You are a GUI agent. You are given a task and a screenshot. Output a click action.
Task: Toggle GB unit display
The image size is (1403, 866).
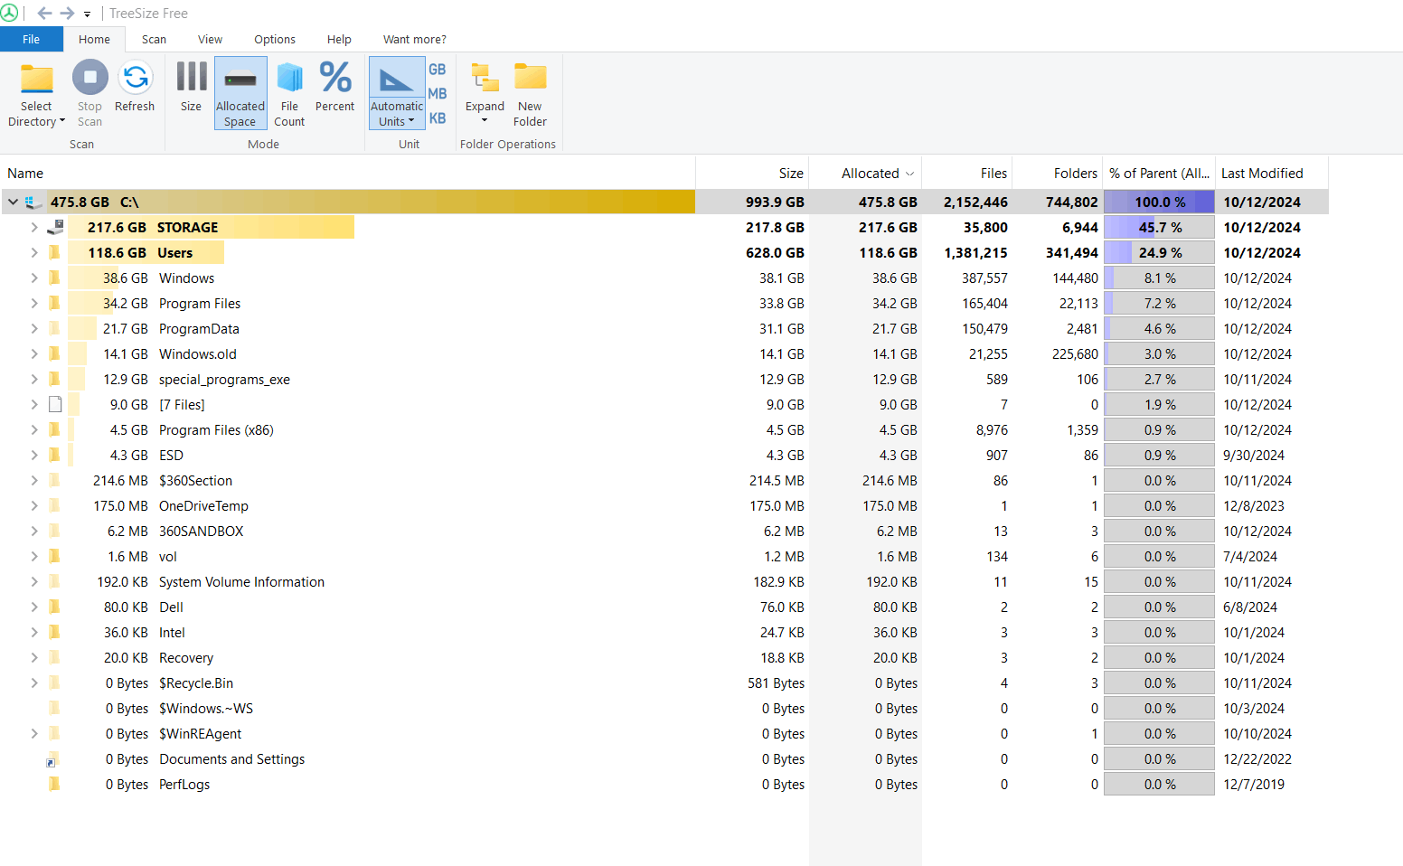click(x=438, y=70)
